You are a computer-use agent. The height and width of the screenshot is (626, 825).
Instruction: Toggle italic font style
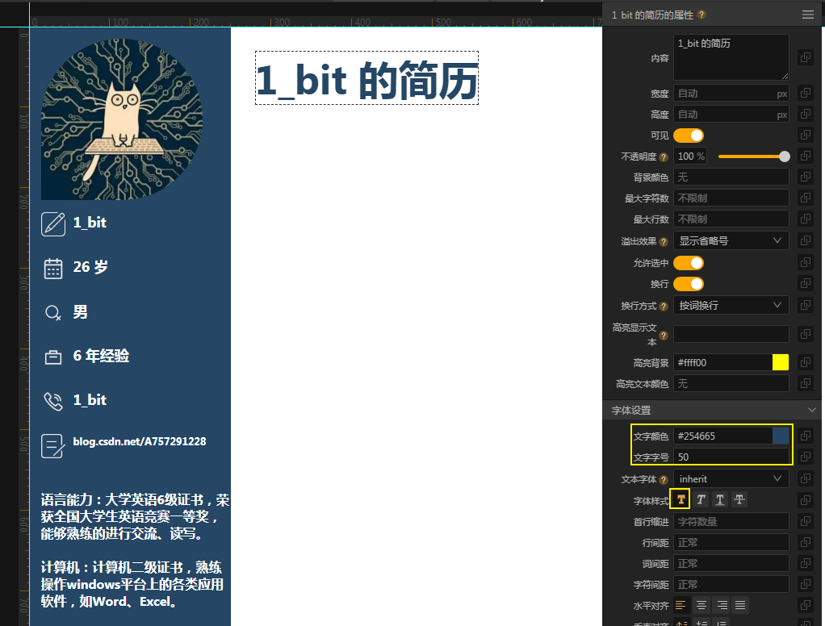pyautogui.click(x=701, y=499)
